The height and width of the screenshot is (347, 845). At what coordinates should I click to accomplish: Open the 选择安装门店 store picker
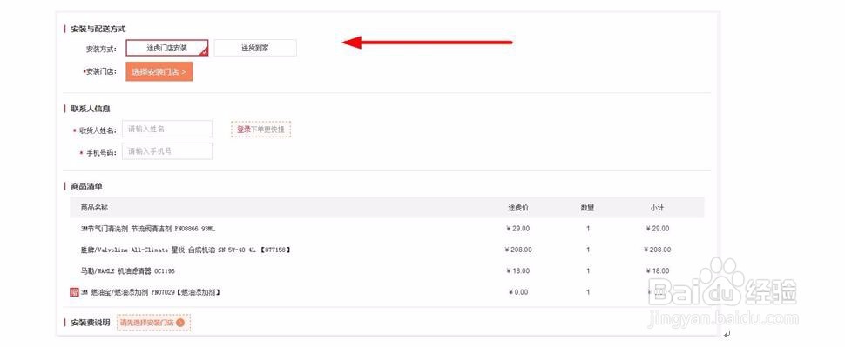point(159,71)
